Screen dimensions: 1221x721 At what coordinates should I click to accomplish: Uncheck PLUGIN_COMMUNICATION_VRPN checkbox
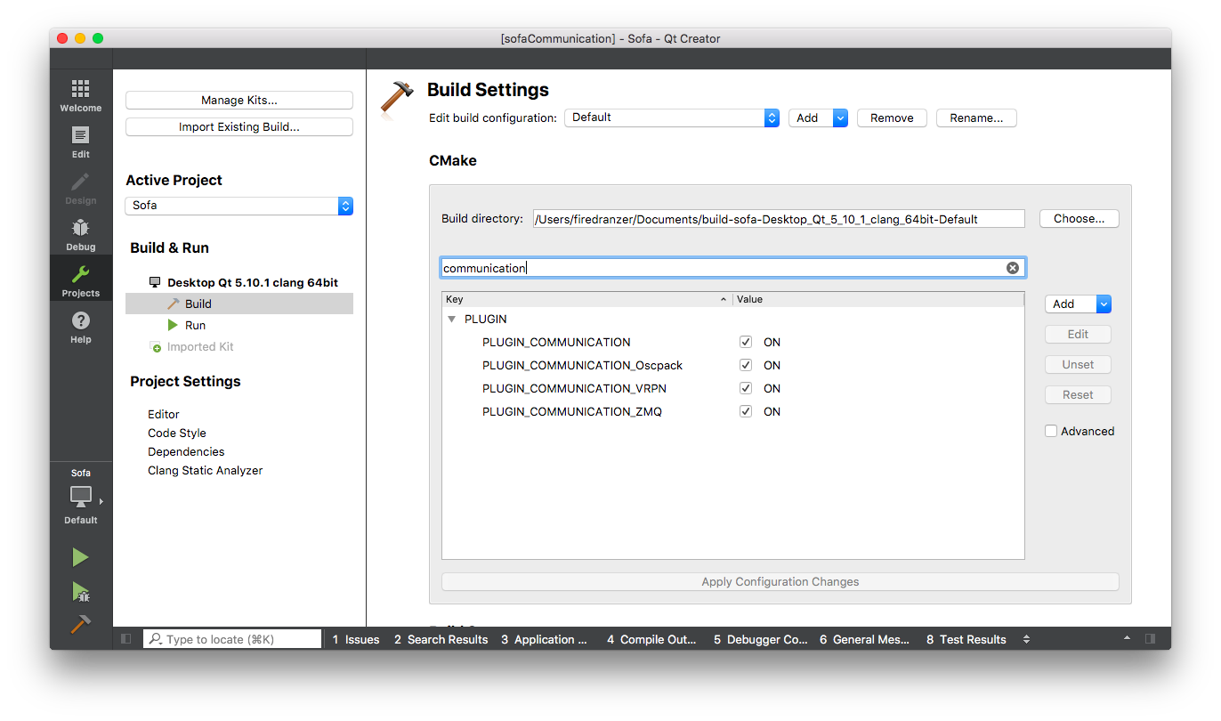pyautogui.click(x=746, y=388)
